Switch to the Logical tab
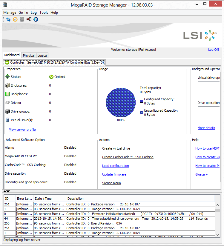 coord(42,56)
